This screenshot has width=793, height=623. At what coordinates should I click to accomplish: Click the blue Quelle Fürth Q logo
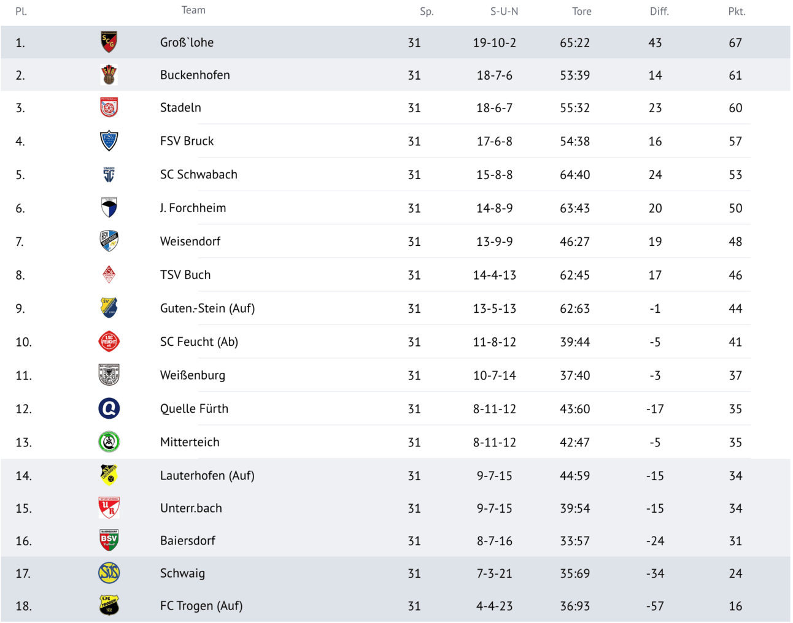pos(109,408)
